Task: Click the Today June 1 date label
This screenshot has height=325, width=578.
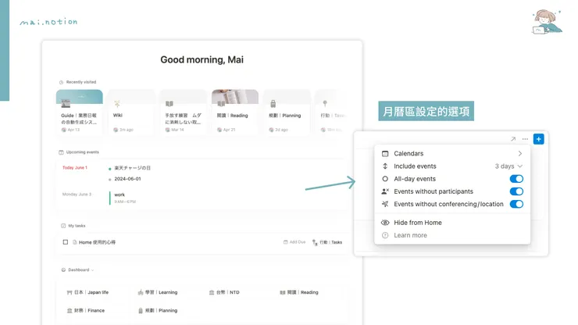Action: click(75, 168)
